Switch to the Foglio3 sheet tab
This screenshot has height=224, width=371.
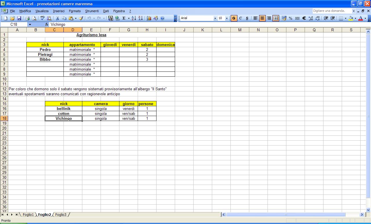pyautogui.click(x=61, y=215)
